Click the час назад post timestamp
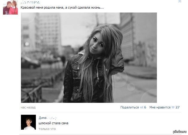Image resolution: width=188 pixels, height=135 pixels. coord(28,107)
